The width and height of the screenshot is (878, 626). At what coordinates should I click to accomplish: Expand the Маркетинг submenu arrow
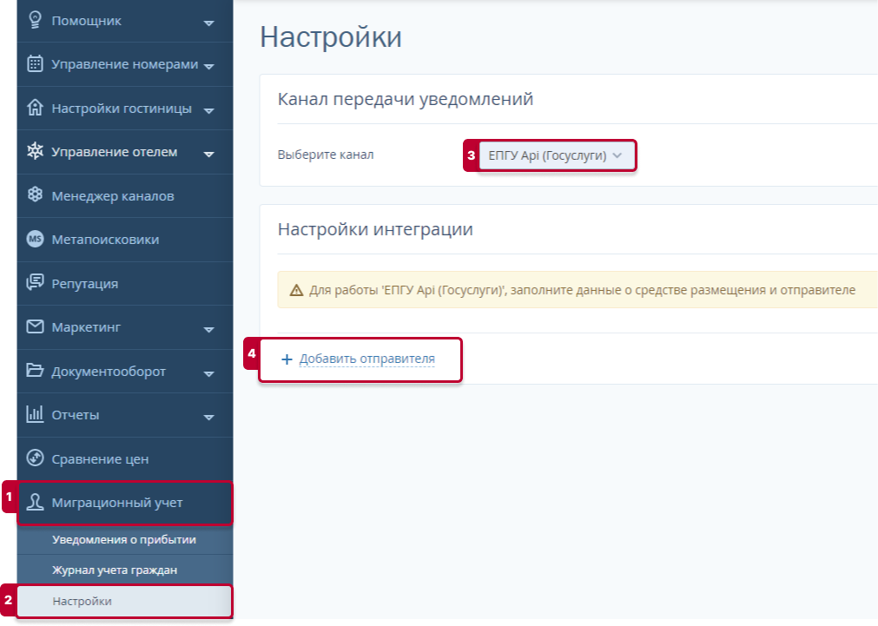[208, 330]
